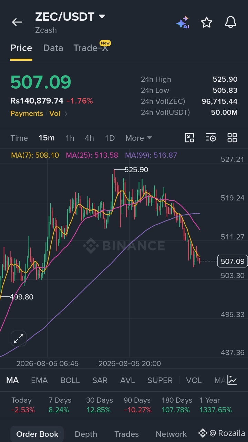Expand chart to fullscreen arrows icon
248x442 pixels.
(x=18, y=338)
